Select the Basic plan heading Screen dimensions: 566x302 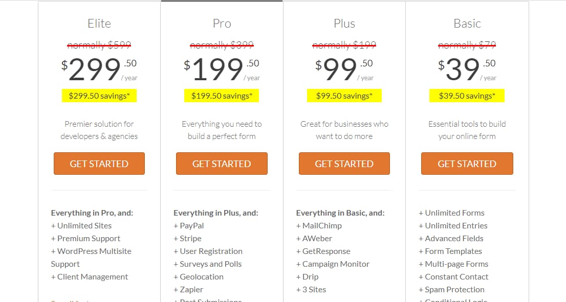tap(467, 23)
